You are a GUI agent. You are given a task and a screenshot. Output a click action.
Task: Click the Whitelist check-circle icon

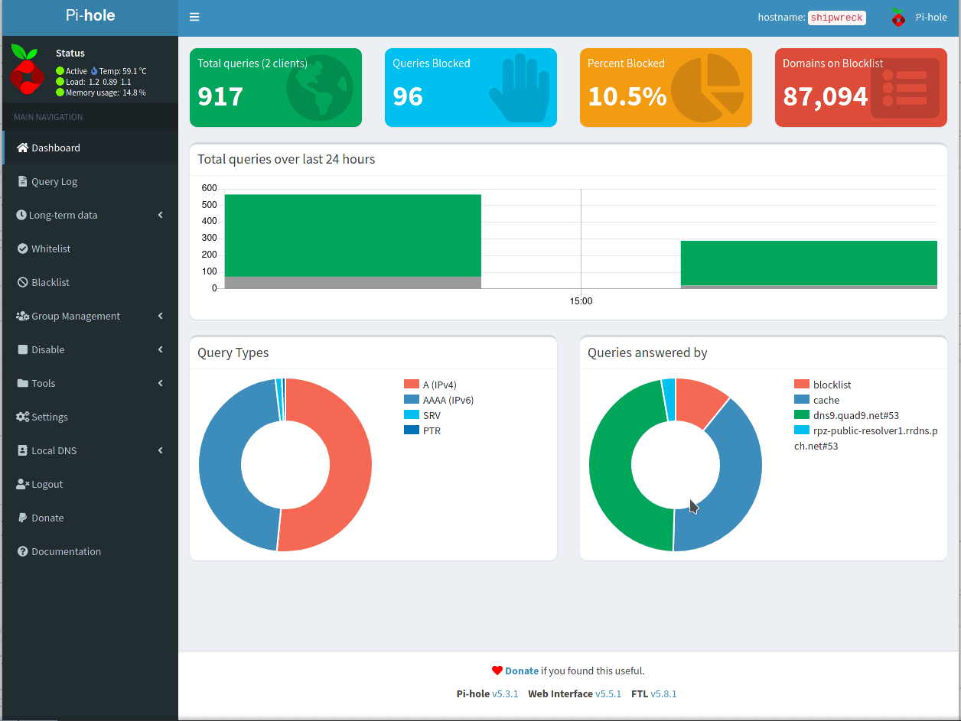click(22, 248)
